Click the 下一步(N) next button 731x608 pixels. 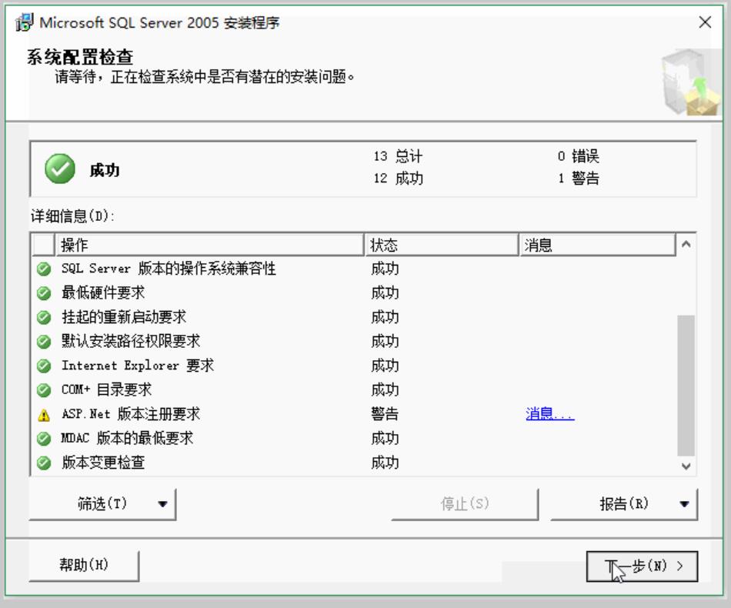[x=642, y=566]
